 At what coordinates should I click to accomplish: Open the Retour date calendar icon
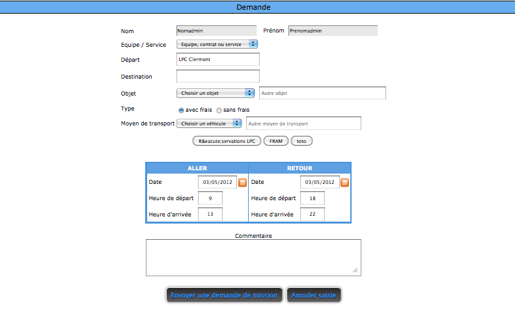coord(344,183)
